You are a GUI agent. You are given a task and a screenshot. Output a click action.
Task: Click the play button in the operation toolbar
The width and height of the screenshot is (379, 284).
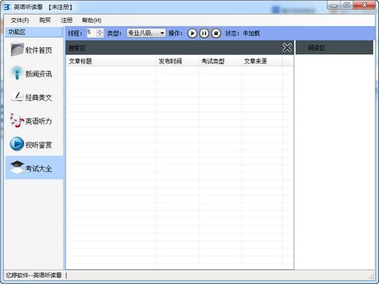pos(192,33)
